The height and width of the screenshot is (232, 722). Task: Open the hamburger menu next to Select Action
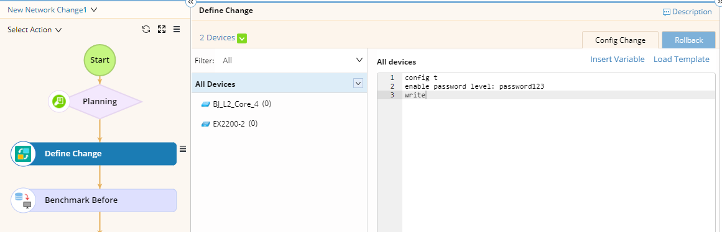tap(177, 29)
